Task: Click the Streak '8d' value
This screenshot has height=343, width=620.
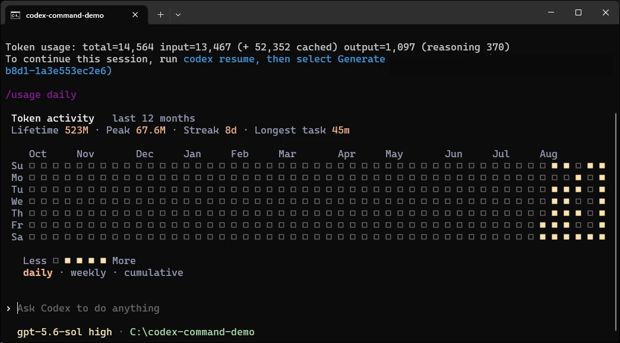Action: pyautogui.click(x=231, y=131)
